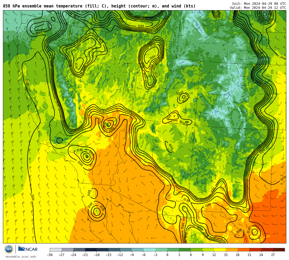This screenshot has height=260, width=289.
Task: Click the −3 colorbar tick label
Action: (x=155, y=255)
